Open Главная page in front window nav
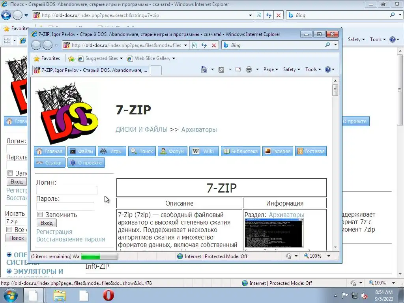Image resolution: width=404 pixels, height=303 pixels. tap(50, 151)
